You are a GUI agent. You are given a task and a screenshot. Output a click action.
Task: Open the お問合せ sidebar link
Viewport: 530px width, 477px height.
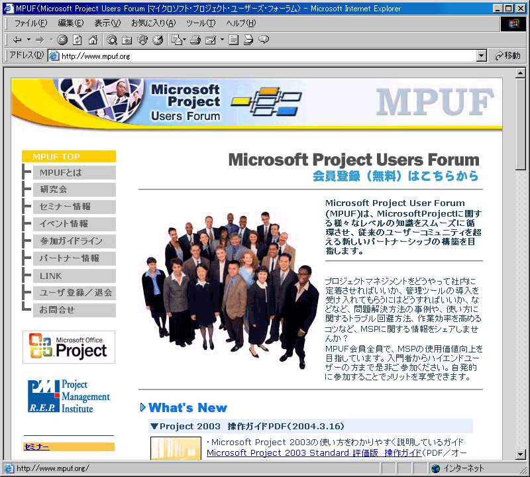pos(74,310)
